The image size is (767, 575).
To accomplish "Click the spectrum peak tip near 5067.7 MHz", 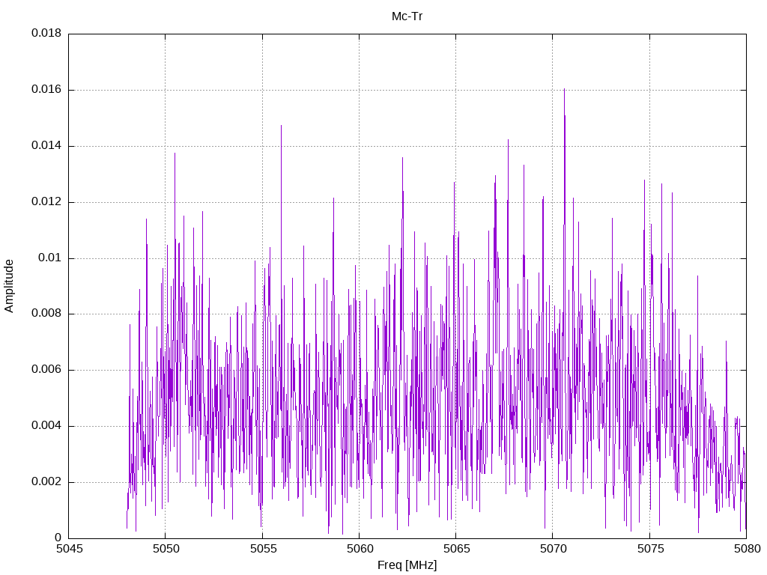I will pyautogui.click(x=508, y=140).
